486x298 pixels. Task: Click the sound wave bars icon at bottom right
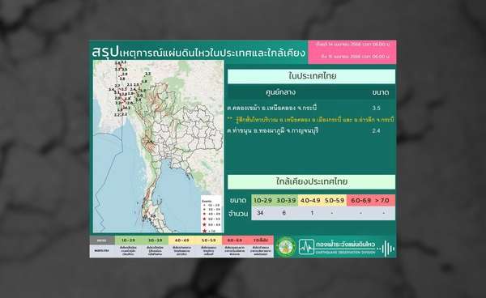click(386, 249)
